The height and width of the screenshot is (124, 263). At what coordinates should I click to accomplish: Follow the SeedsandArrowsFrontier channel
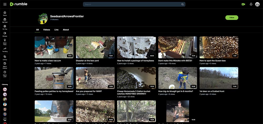(232, 18)
